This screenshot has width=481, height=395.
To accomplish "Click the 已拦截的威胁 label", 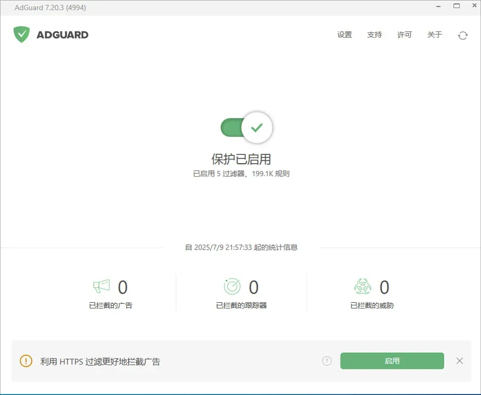I will tap(372, 305).
